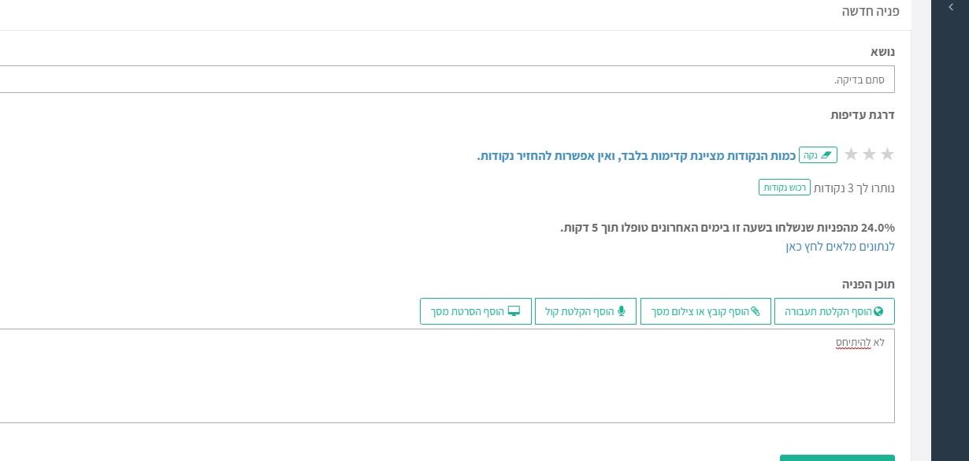969x461 pixels.
Task: Click the monitor icon for screen recording
Action: point(514,311)
